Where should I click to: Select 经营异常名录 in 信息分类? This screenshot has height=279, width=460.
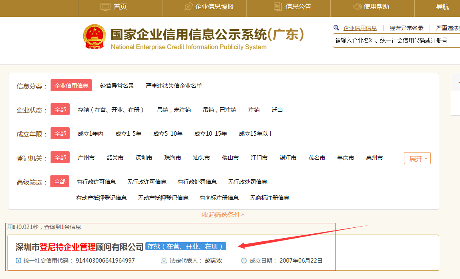(x=117, y=86)
